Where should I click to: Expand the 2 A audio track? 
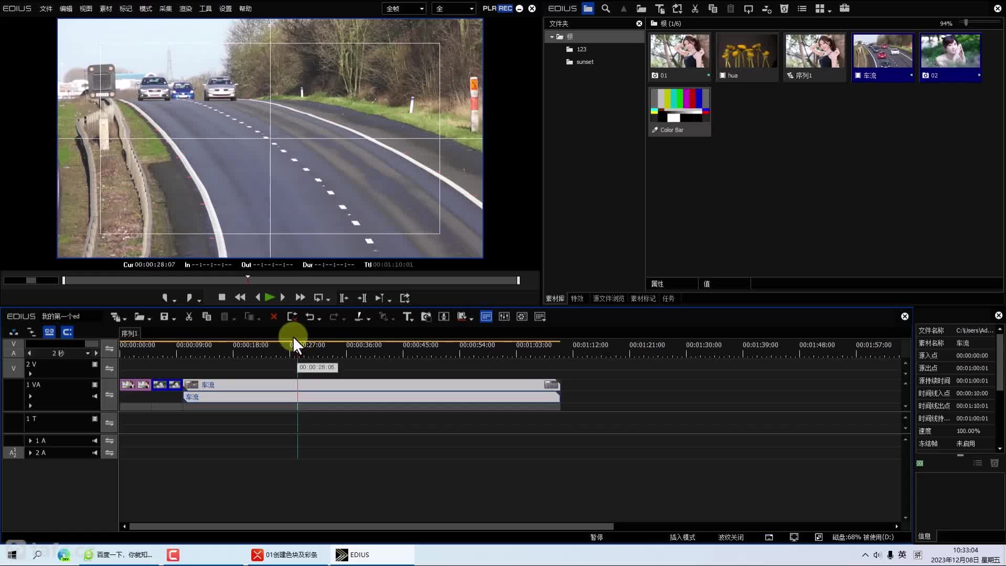pos(30,453)
